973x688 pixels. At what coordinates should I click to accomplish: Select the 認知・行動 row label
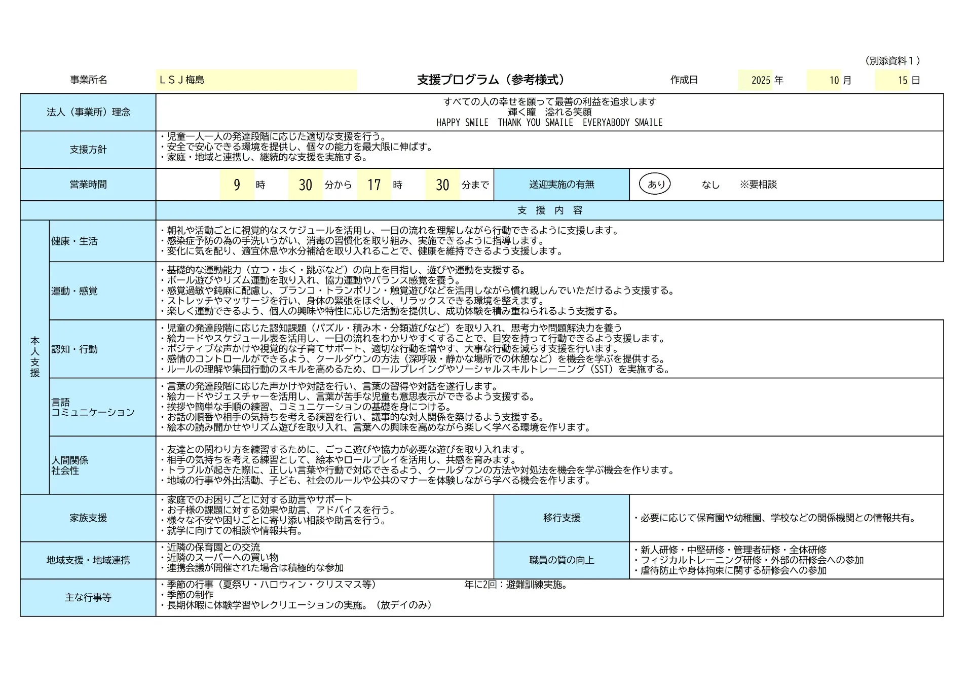click(x=74, y=349)
